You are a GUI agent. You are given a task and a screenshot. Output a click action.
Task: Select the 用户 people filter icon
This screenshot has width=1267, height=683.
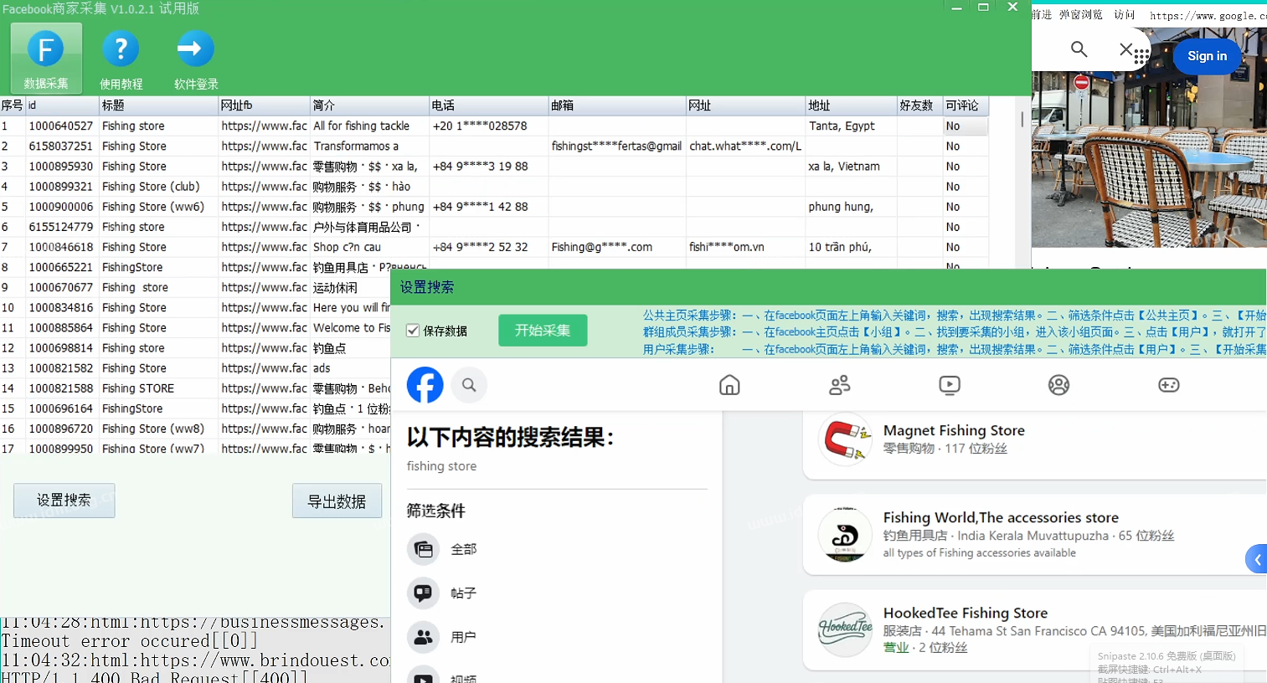(424, 637)
